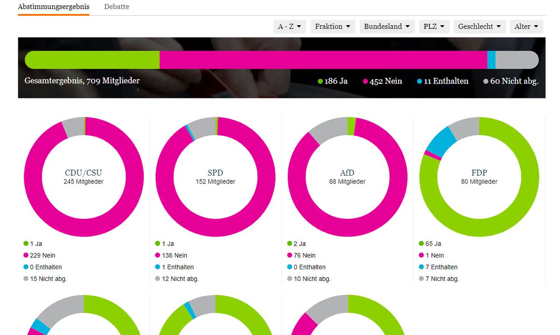Viewport: 560px width, 335px height.
Task: Click 152 Mitglieder text in SPD chart
Action: 216,182
